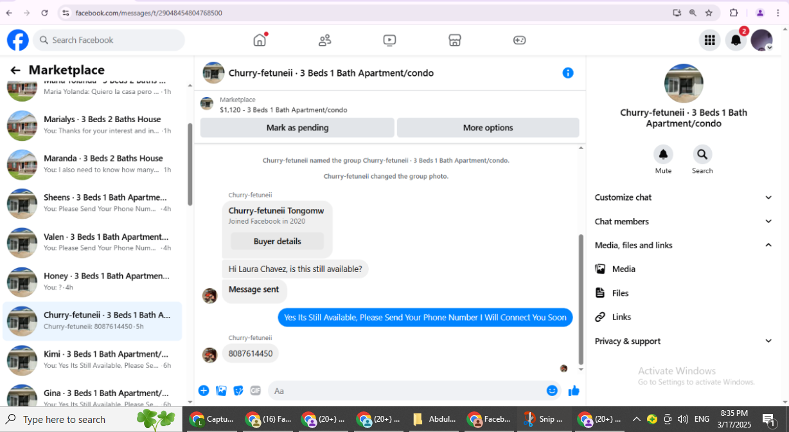Select the Churry-fetuneii conversation in the list
789x432 pixels.
(93, 321)
